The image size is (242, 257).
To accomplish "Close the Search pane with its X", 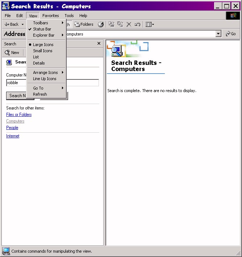I will [99, 43].
